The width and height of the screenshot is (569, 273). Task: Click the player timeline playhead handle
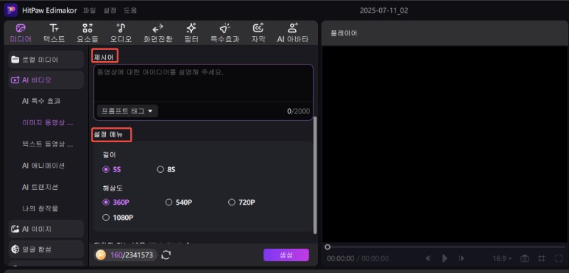pos(327,247)
